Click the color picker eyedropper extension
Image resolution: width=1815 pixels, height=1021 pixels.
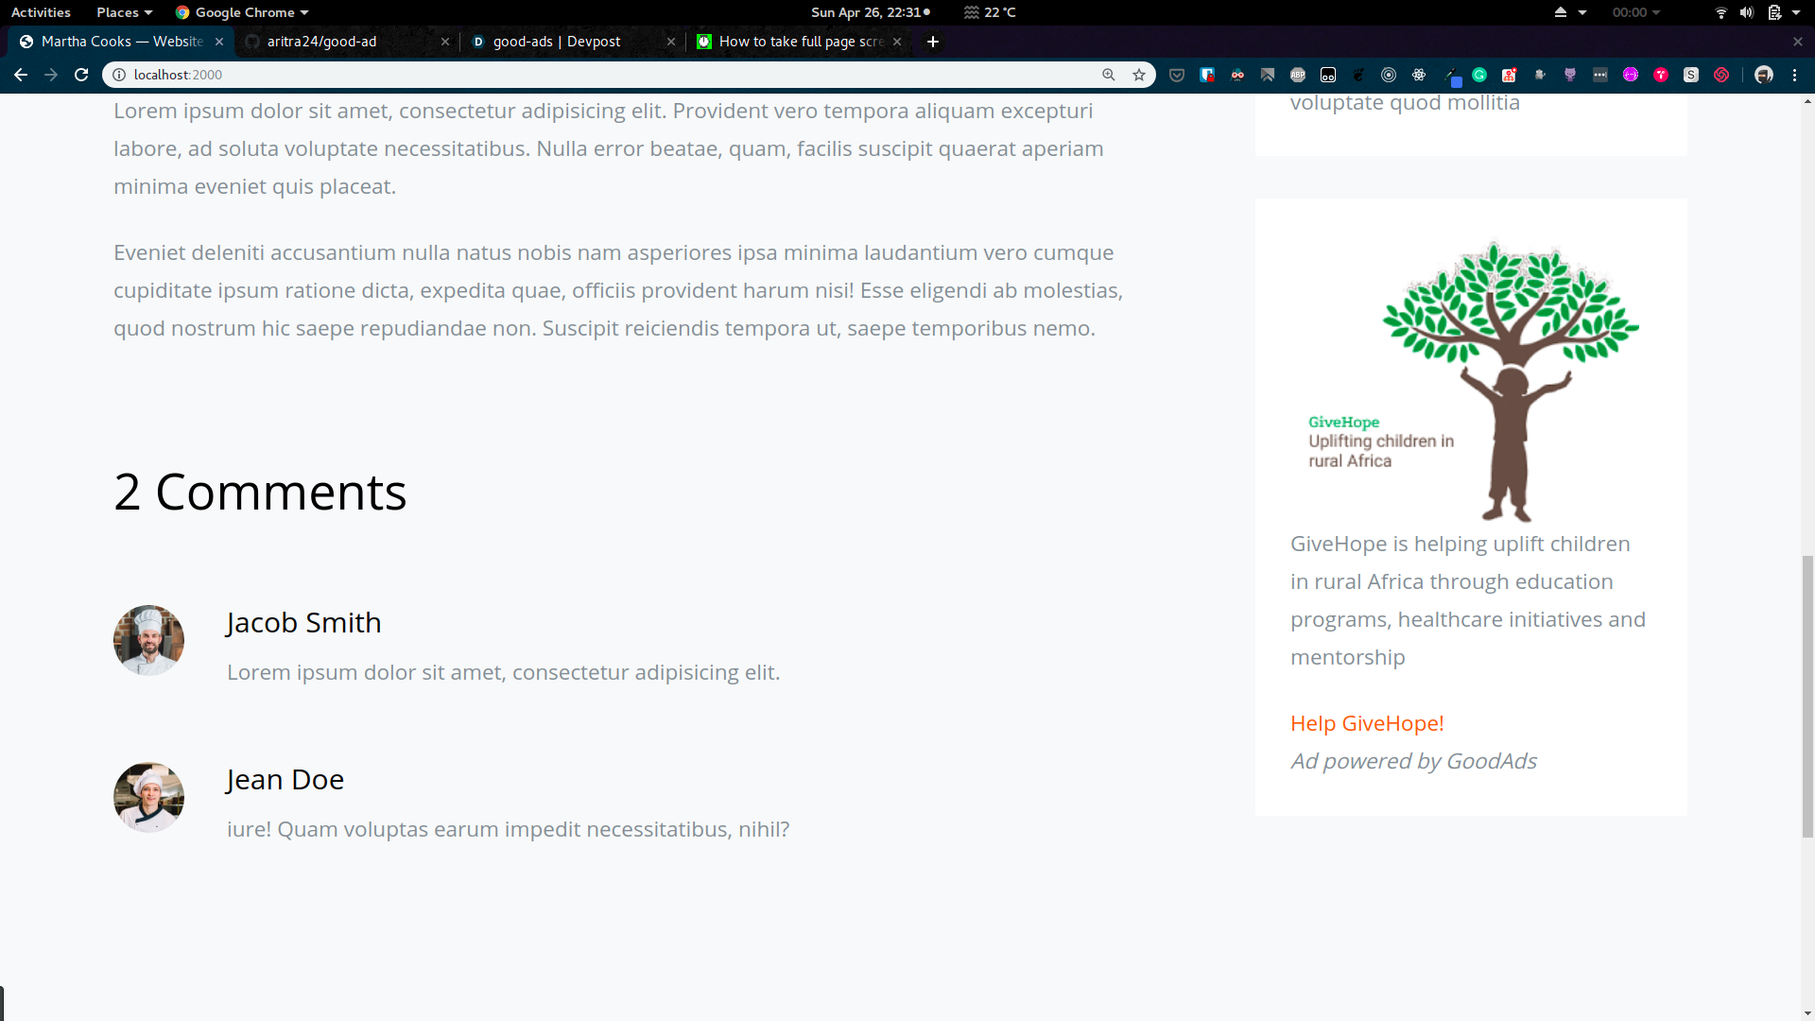pyautogui.click(x=1451, y=75)
